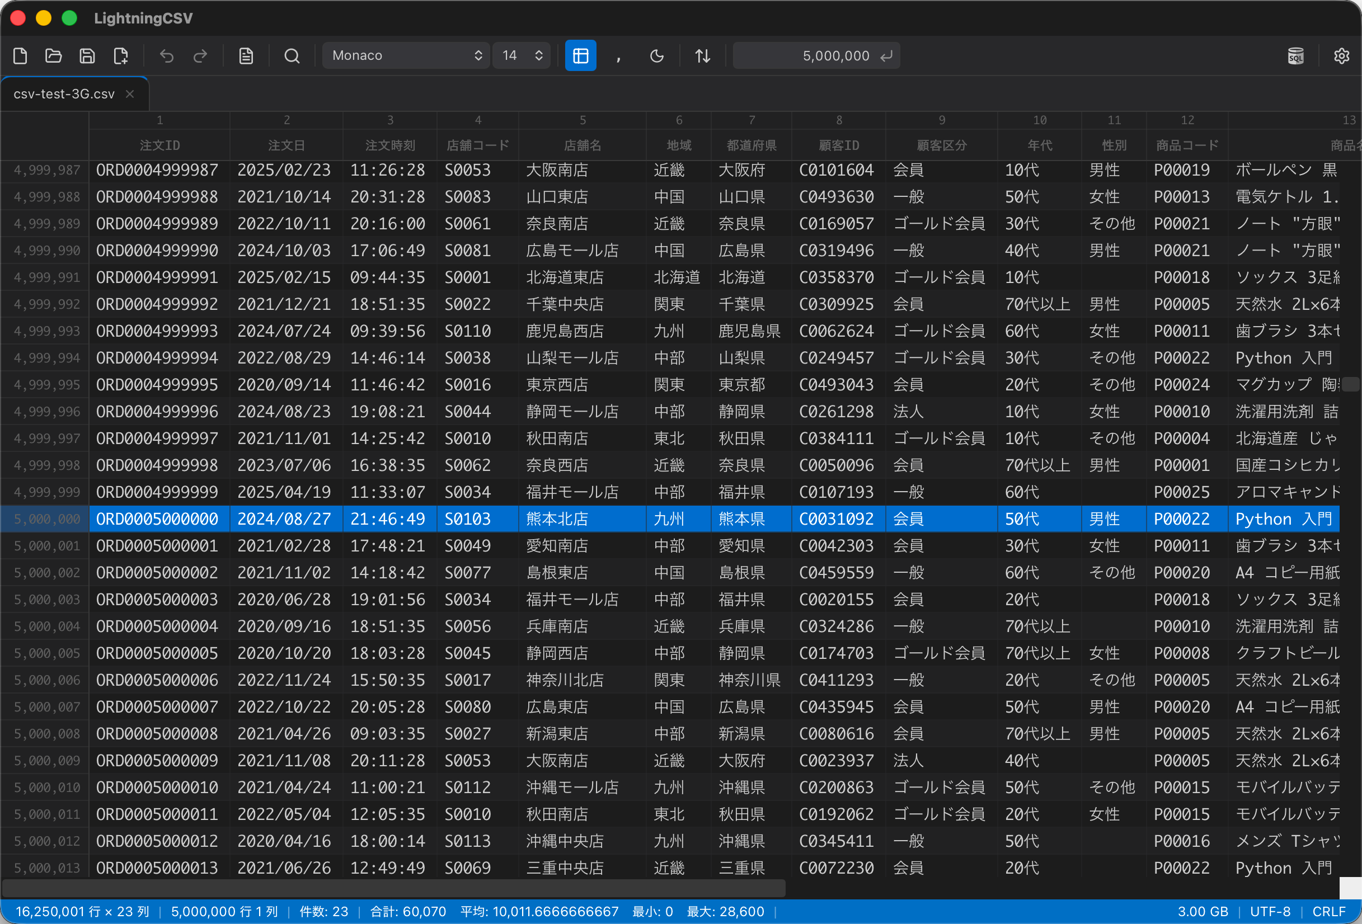Select column header 顧客区分
Screen dimensions: 1362x924
(x=941, y=145)
